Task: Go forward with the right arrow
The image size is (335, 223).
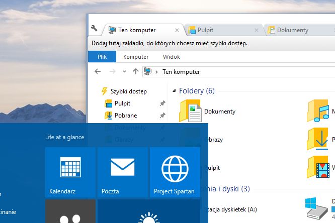Action: (112, 71)
